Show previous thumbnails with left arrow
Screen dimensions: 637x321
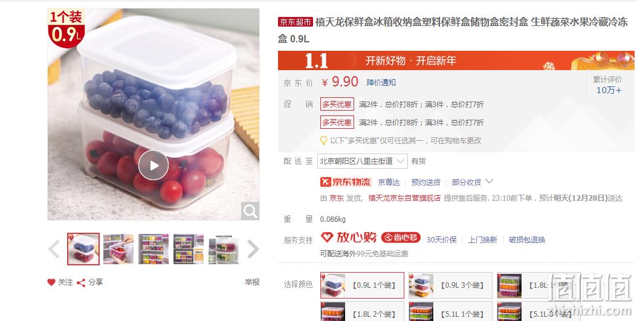[54, 249]
